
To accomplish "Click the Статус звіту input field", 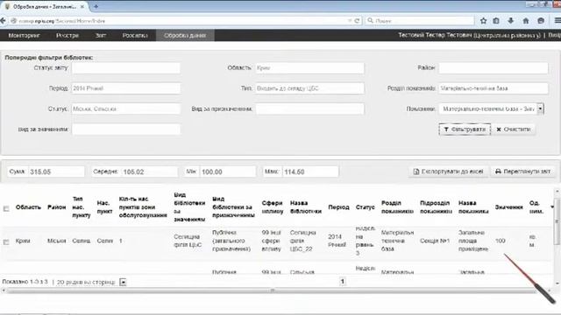I will pyautogui.click(x=126, y=68).
